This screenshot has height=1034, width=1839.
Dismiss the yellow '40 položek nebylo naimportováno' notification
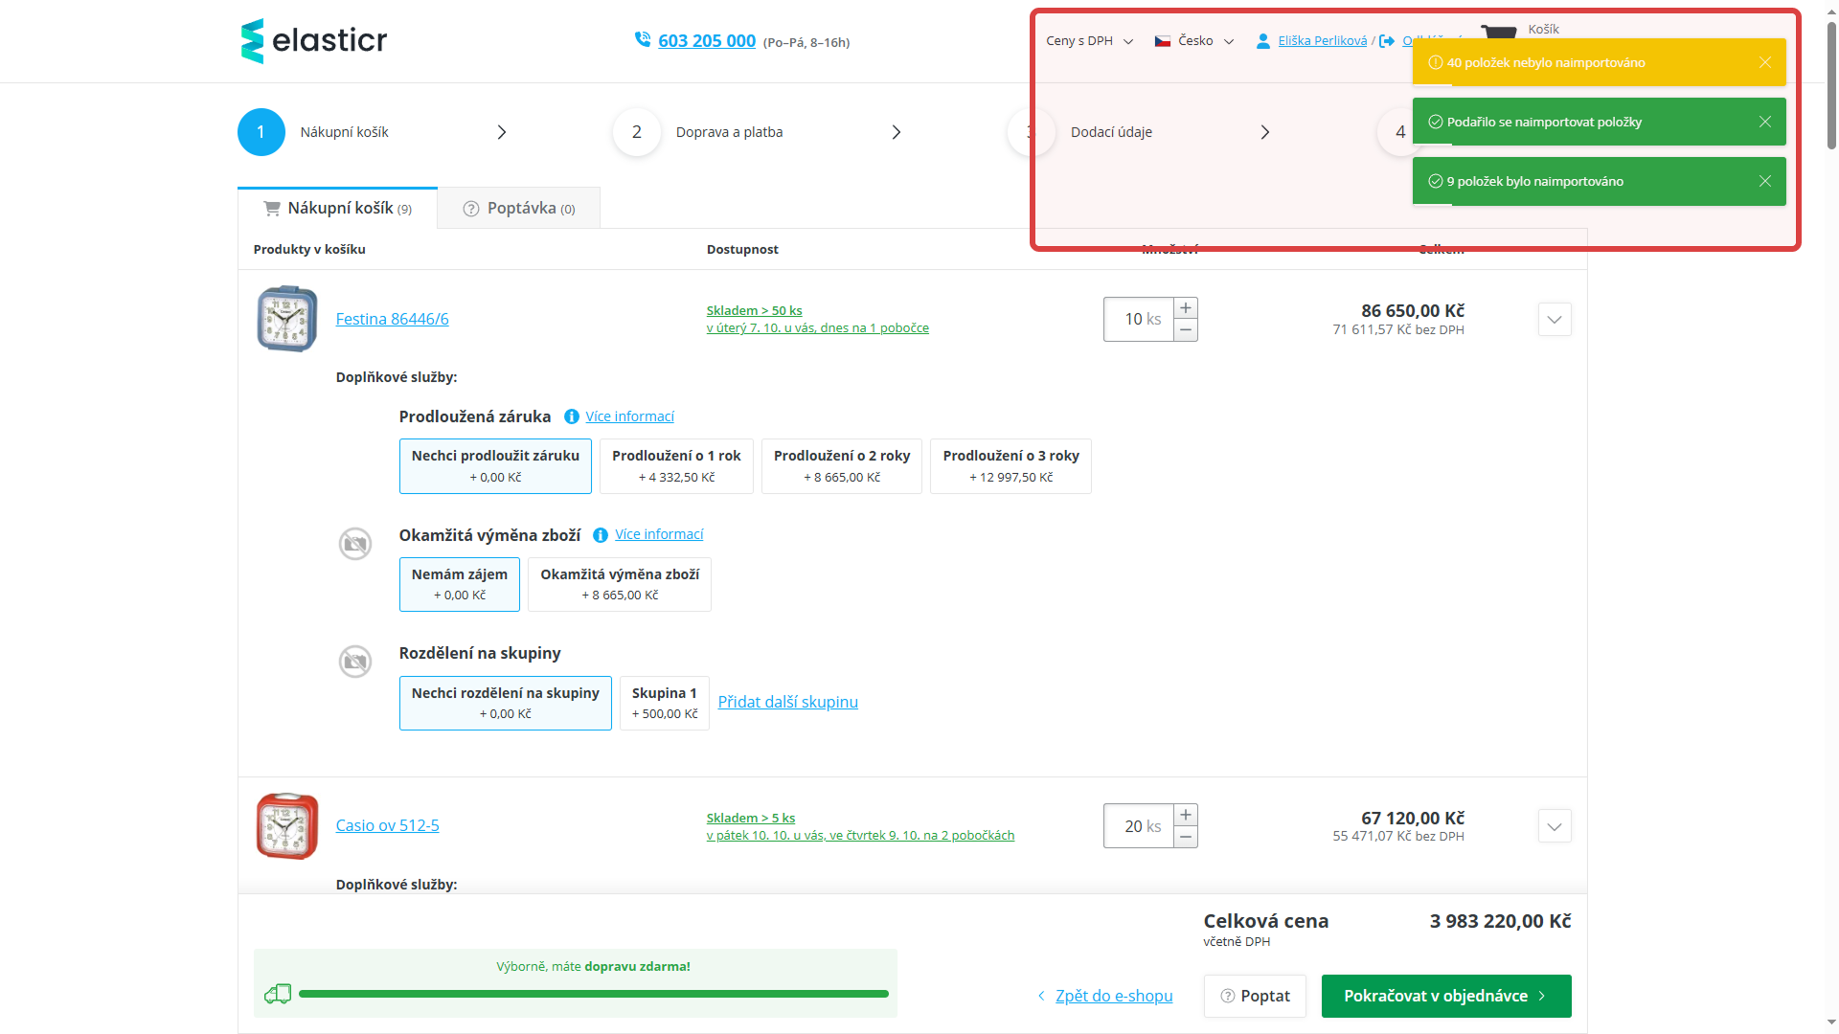pos(1764,63)
